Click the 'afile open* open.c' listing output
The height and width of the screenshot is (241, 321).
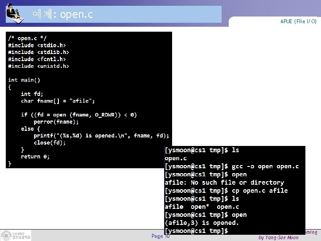(202, 207)
